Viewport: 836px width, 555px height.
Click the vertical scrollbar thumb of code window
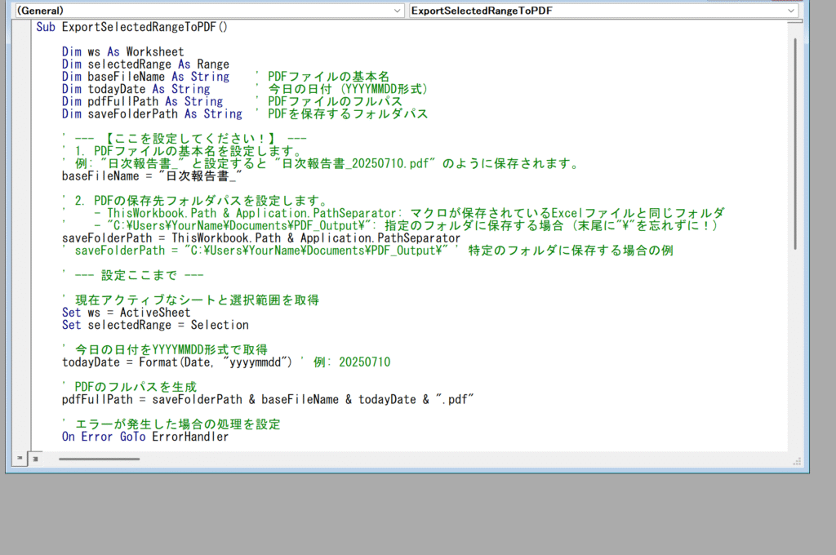(795, 144)
